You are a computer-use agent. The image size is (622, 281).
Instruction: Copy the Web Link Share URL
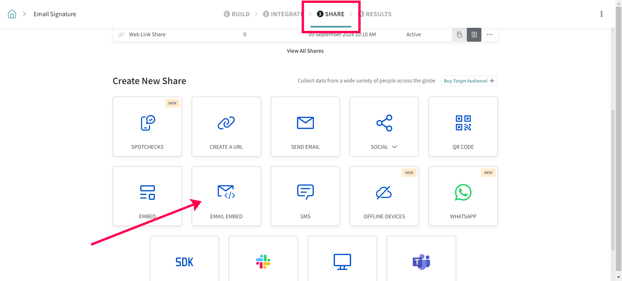tap(459, 35)
